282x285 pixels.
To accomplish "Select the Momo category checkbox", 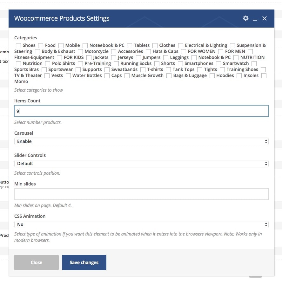I will point(264,76).
